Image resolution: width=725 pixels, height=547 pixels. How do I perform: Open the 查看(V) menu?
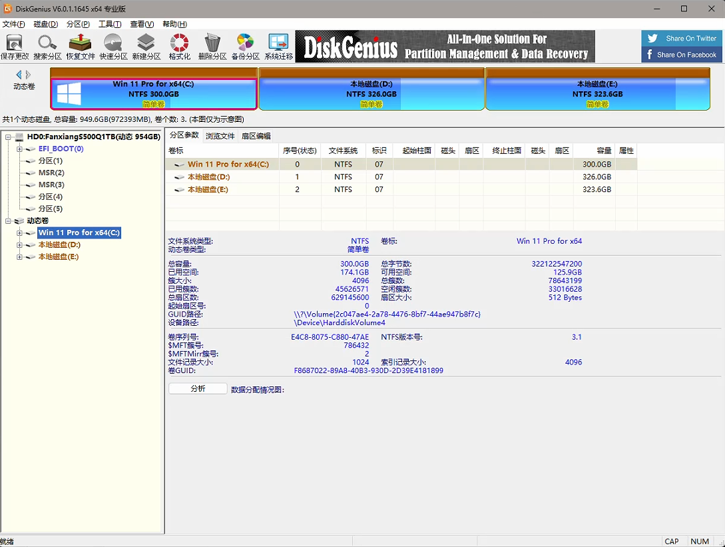click(x=142, y=24)
